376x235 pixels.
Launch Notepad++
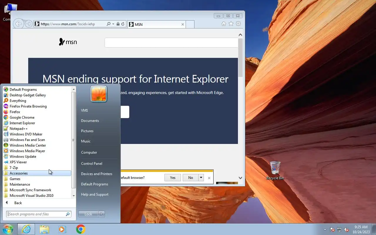(37, 129)
